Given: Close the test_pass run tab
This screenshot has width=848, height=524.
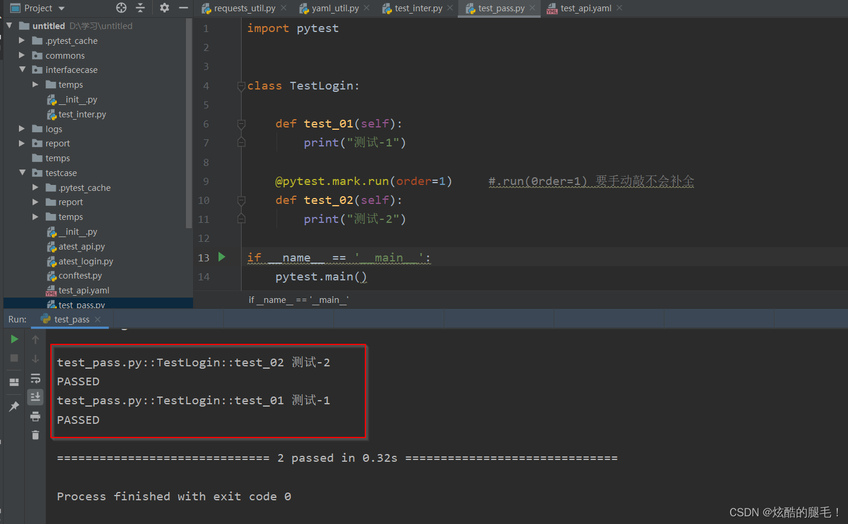Looking at the screenshot, I should click(x=98, y=319).
